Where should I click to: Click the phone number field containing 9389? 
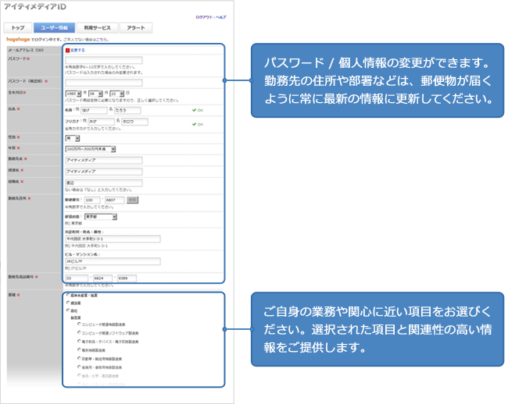pos(127,278)
